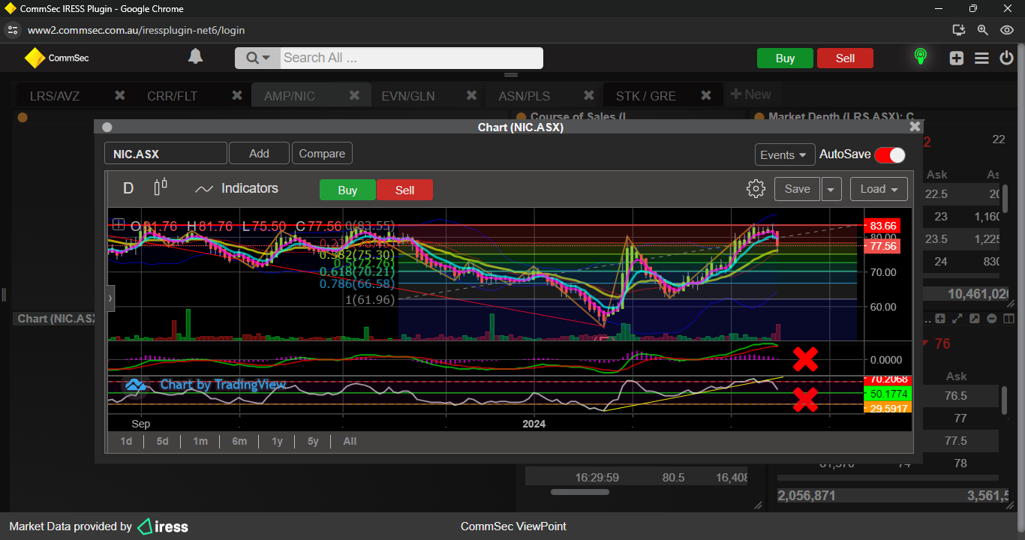The height and width of the screenshot is (540, 1025).
Task: Click the browser zoom magnifier icon
Action: click(x=982, y=30)
